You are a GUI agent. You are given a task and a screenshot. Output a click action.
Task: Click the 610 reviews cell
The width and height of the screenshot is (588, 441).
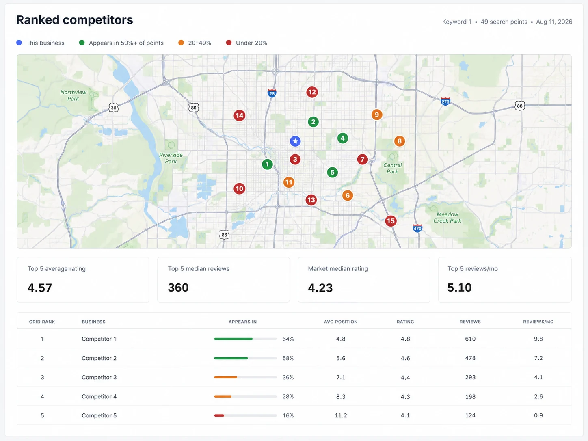[470, 339]
